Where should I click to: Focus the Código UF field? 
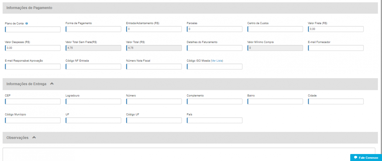coord(154,120)
